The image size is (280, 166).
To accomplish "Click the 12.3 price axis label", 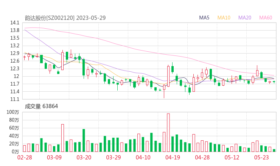I will 15,69.
